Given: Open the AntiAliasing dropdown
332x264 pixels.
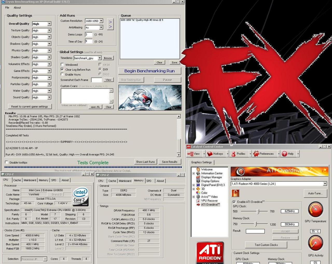Looking at the screenshot, I should pyautogui.click(x=101, y=27).
